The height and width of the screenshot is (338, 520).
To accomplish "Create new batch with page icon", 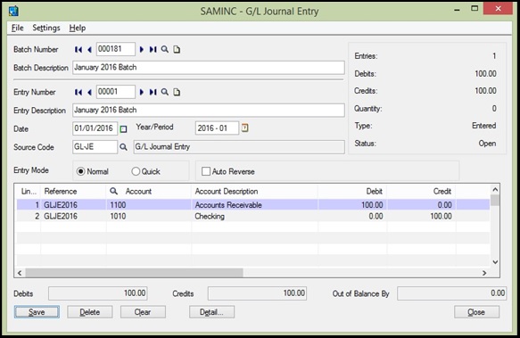I will point(177,49).
